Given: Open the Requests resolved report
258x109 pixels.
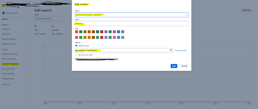Looking at the screenshot, I should (9, 44).
